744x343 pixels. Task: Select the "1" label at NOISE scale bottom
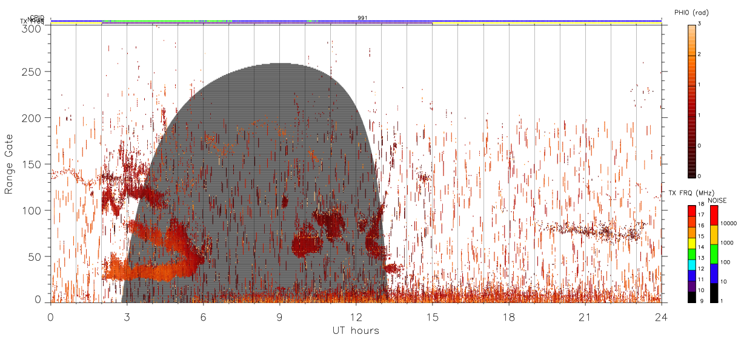click(x=723, y=301)
